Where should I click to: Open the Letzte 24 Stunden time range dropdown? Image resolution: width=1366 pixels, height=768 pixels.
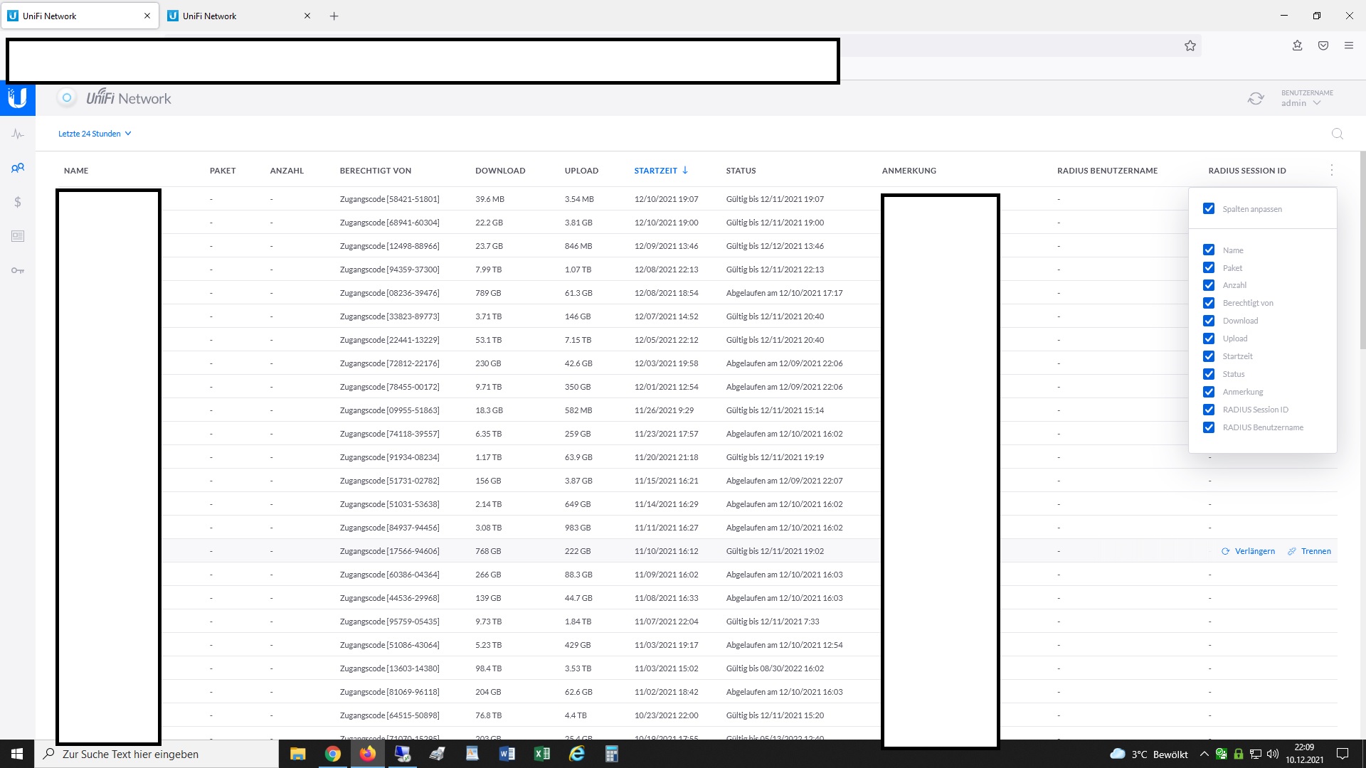coord(95,134)
